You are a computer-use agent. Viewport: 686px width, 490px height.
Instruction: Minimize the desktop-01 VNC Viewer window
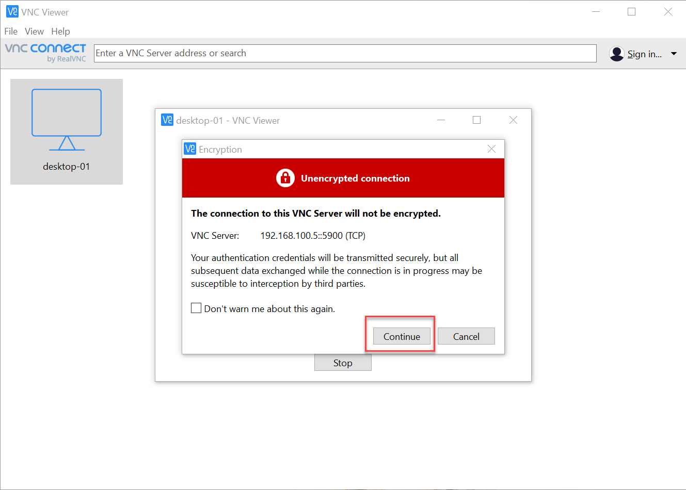(441, 120)
